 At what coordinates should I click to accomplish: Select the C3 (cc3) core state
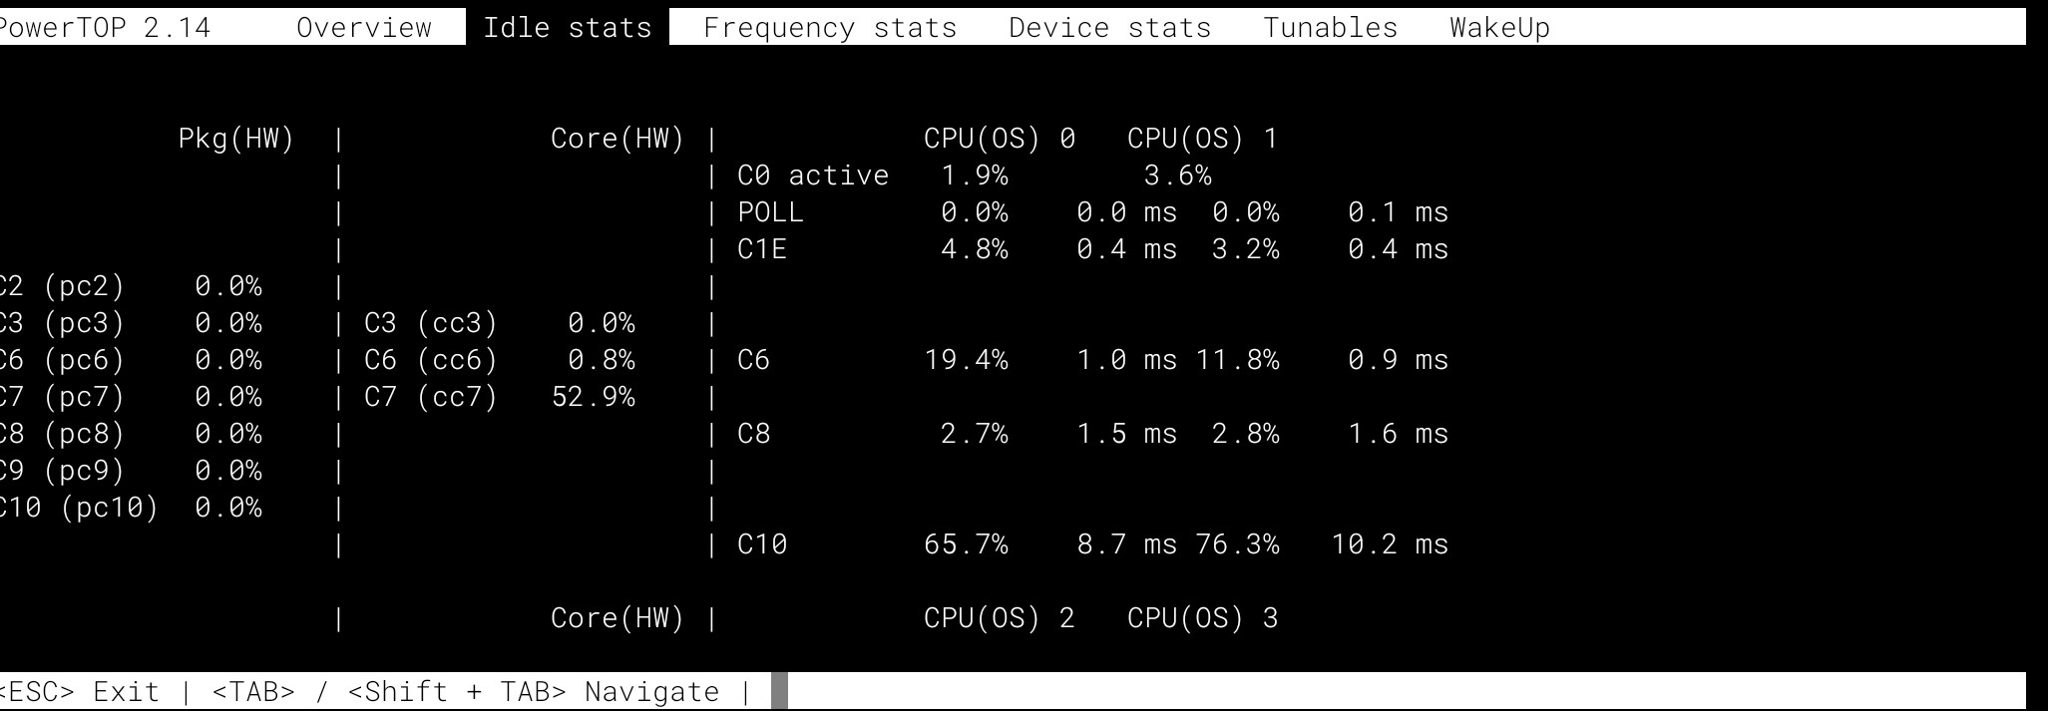(x=431, y=323)
